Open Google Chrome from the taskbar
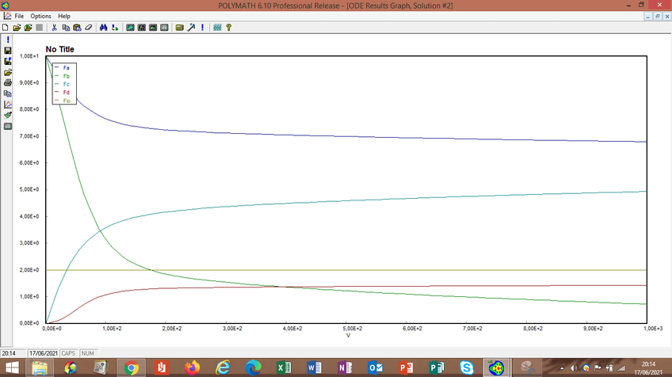Image resolution: width=672 pixels, height=377 pixels. coord(131,367)
